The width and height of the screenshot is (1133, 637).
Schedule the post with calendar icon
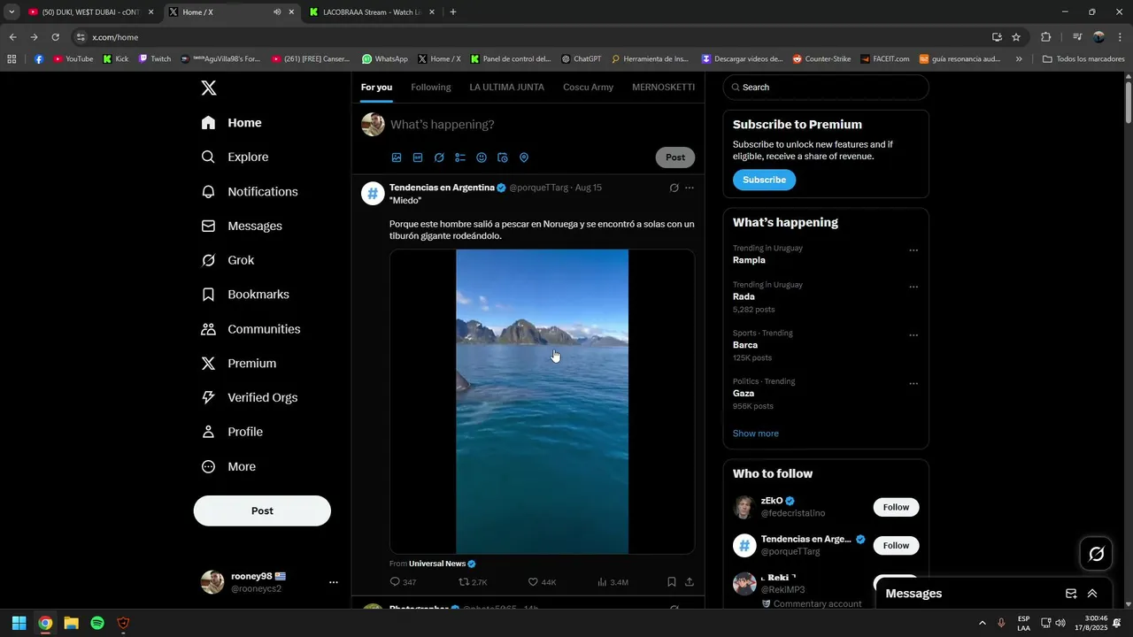tap(503, 157)
